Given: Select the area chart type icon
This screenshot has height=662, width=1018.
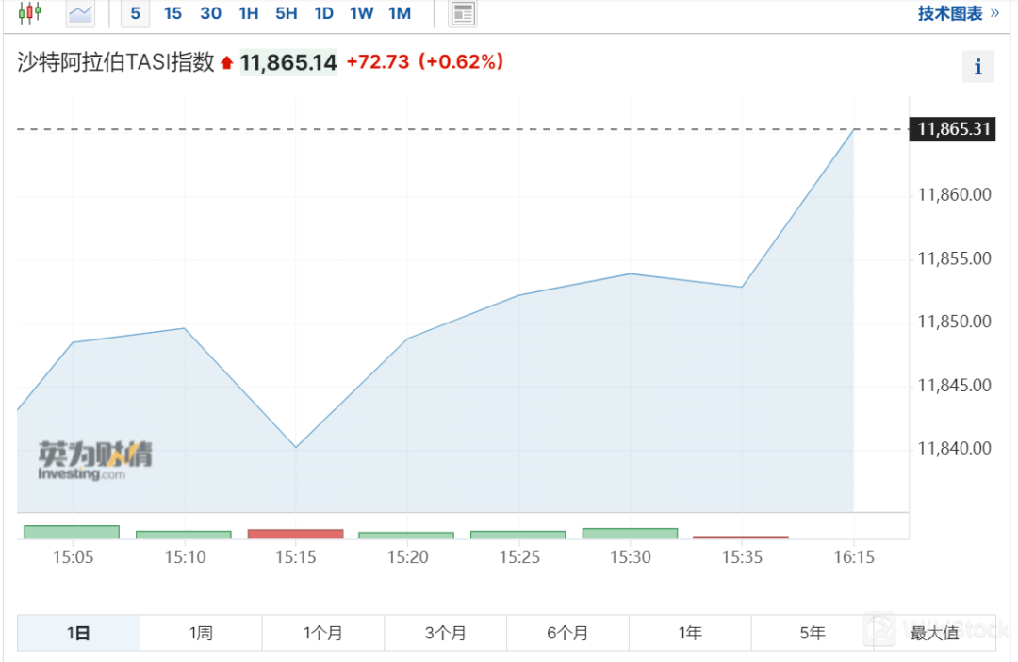Looking at the screenshot, I should tap(81, 13).
